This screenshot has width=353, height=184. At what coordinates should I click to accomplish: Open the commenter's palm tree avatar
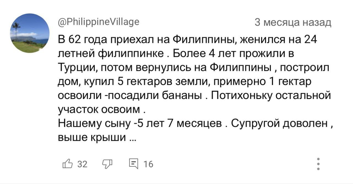click(30, 33)
